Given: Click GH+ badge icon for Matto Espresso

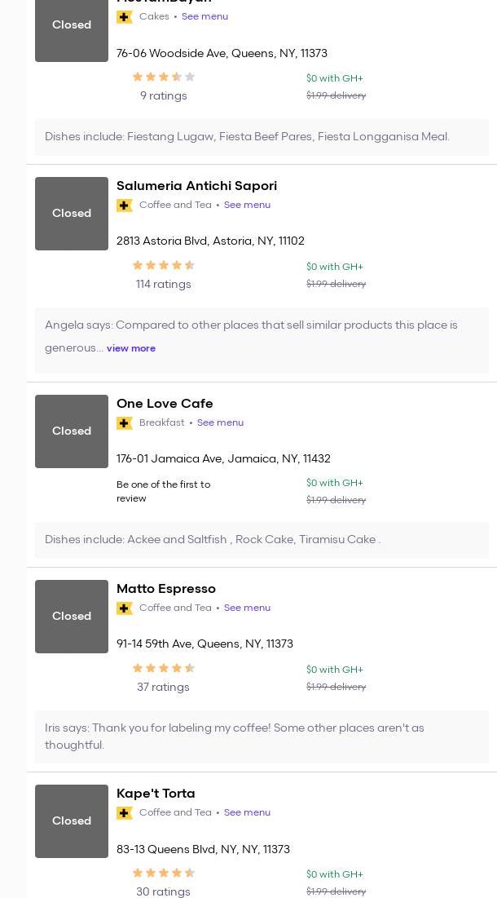Looking at the screenshot, I should (125, 608).
